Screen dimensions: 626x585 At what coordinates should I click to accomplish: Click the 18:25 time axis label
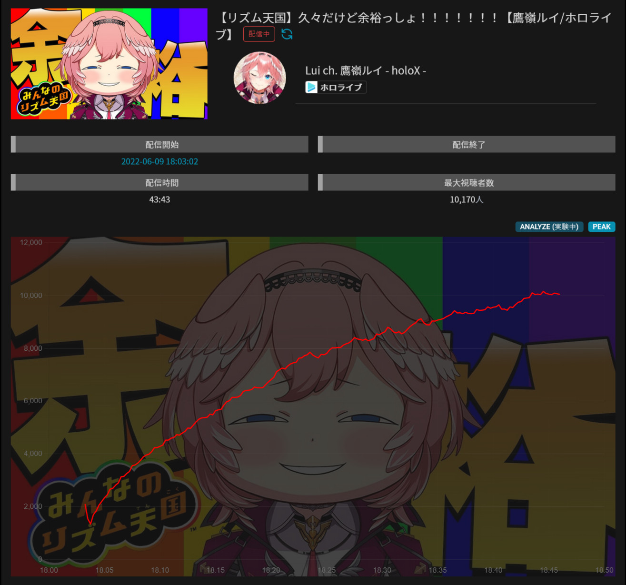click(327, 570)
